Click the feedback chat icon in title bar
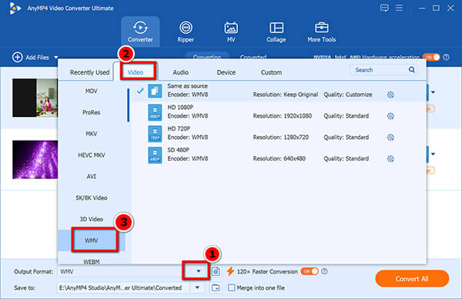This screenshot has height=299, width=462. [x=384, y=8]
